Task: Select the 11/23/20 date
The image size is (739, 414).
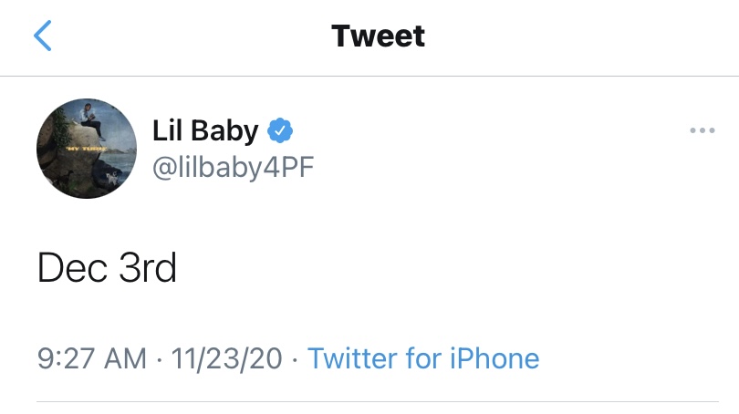Action: click(x=226, y=359)
